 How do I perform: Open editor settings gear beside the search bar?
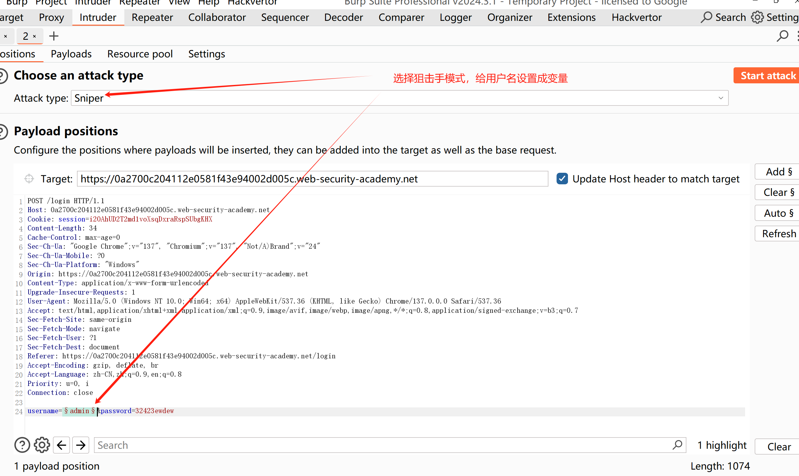(x=42, y=445)
